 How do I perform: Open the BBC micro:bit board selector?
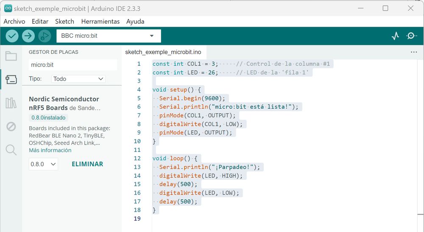tap(109, 36)
